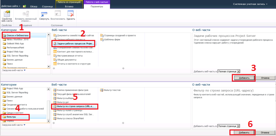Select the Фильтр полей страницы web part

tap(68, 110)
